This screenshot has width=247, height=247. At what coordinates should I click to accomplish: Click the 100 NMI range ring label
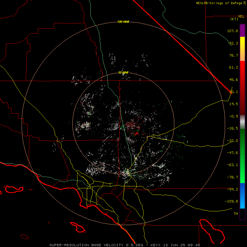click(x=123, y=22)
